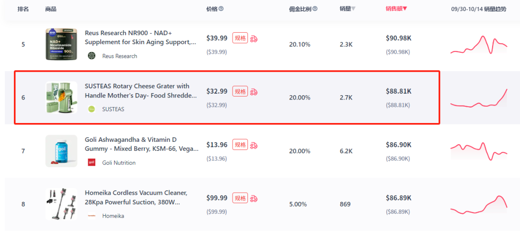Open the 规格 tag for $39.99 product
Image resolution: width=520 pixels, height=235 pixels.
coord(240,38)
